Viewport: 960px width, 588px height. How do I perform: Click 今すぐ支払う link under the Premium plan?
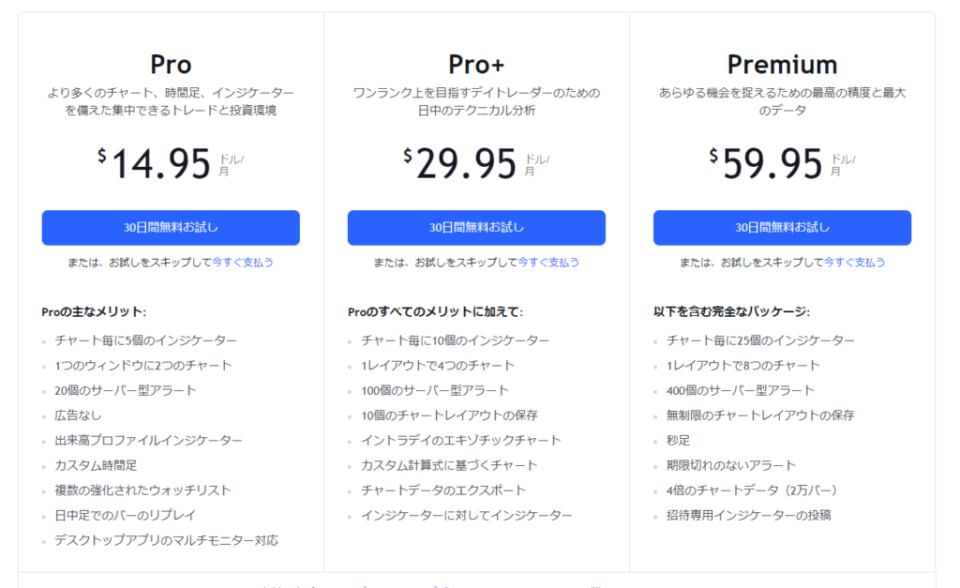click(854, 263)
